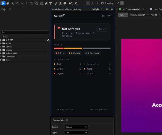Expand the AI & PSD folder
The height and width of the screenshot is (135, 162).
pos(1,40)
